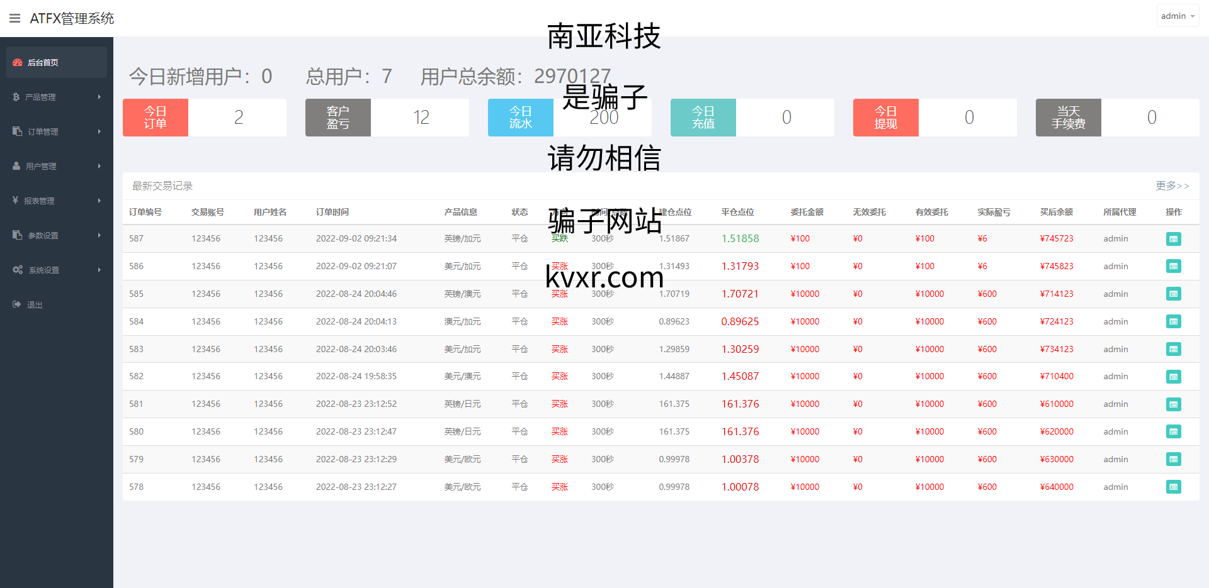Click the 所属代理 column header

click(1120, 212)
